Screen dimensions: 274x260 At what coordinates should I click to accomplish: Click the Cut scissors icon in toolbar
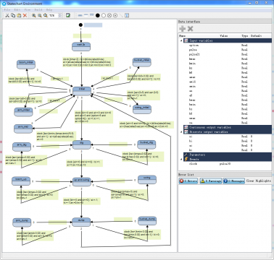point(7,15)
